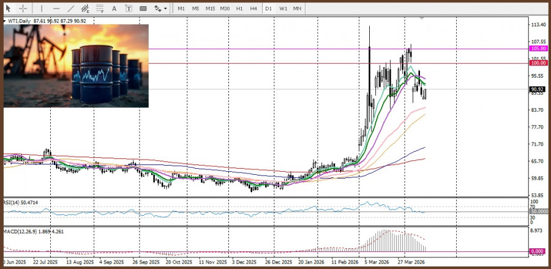Click the 105.00 magenta price level label
Image resolution: width=551 pixels, height=269 pixels.
[x=538, y=48]
